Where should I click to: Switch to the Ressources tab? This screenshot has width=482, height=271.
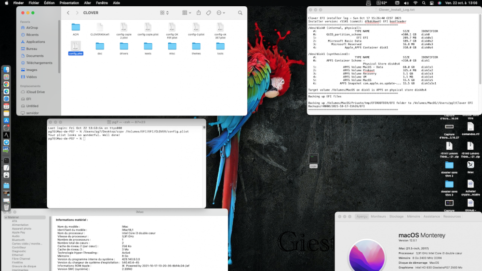[452, 217]
